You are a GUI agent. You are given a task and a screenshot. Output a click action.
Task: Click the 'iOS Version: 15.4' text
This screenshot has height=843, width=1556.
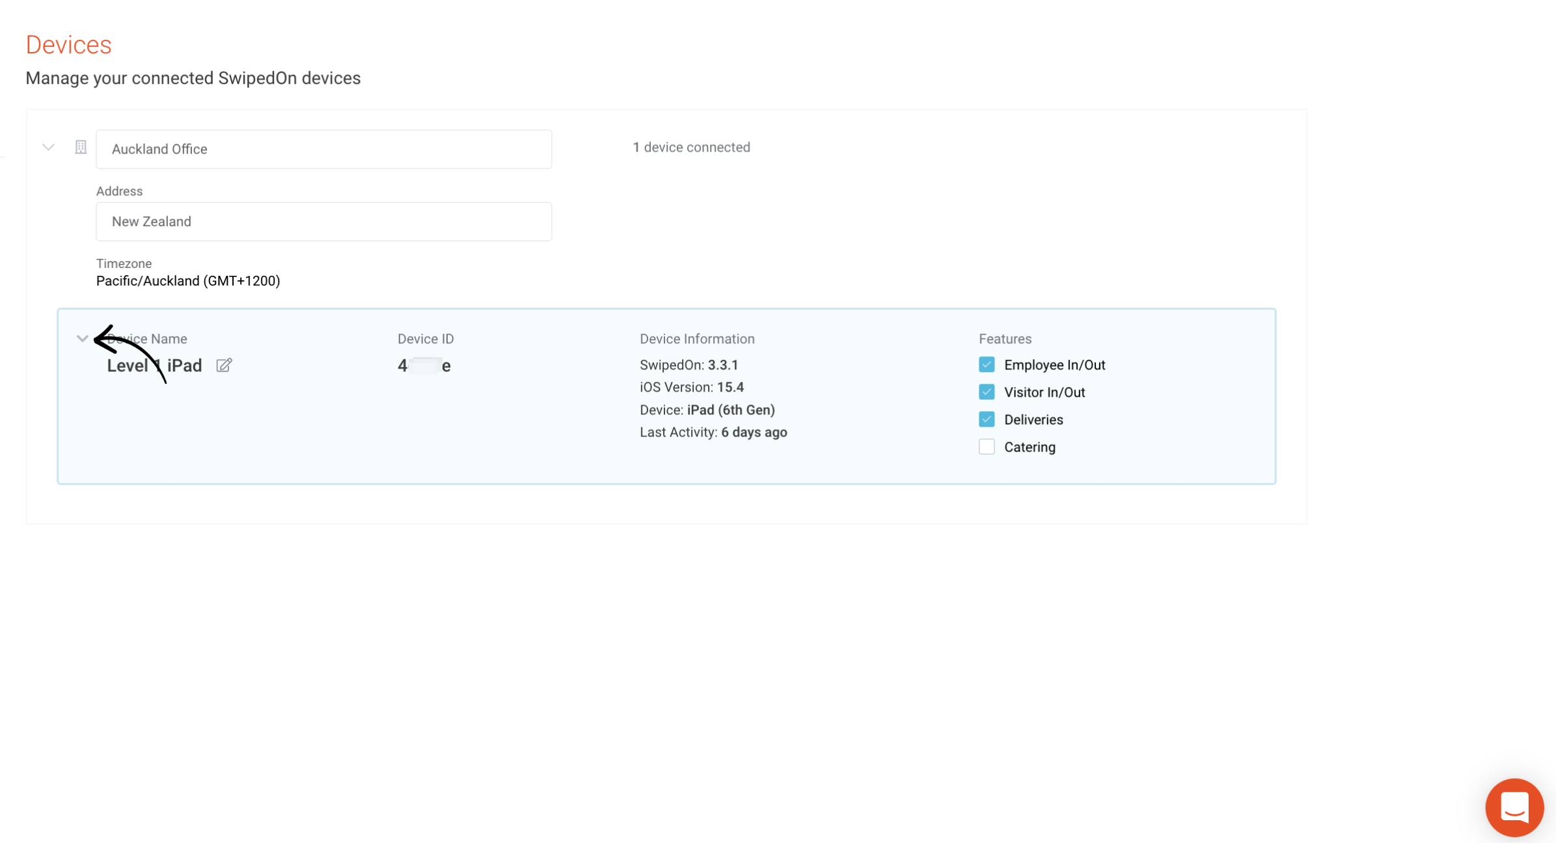pyautogui.click(x=692, y=387)
